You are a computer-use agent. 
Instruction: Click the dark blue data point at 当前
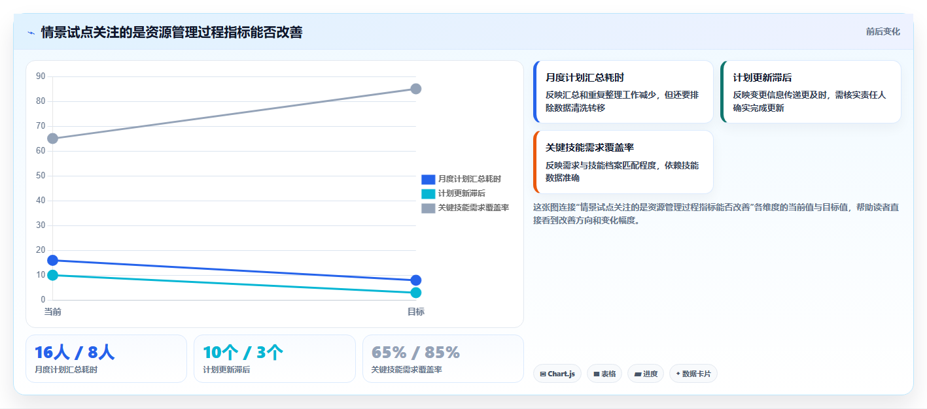click(53, 261)
